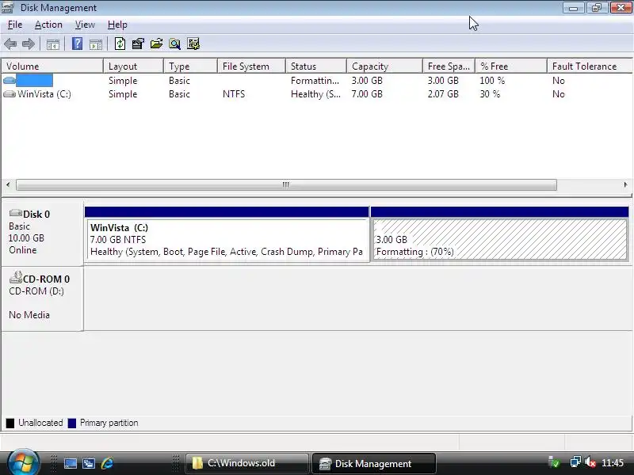634x475 pixels.
Task: Click the open folder toolbar icon
Action: 156,44
